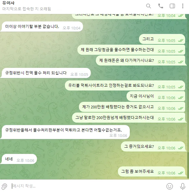Open the chat search magnifier icon
Viewport: 189px width, 192px height.
(x=149, y=6)
